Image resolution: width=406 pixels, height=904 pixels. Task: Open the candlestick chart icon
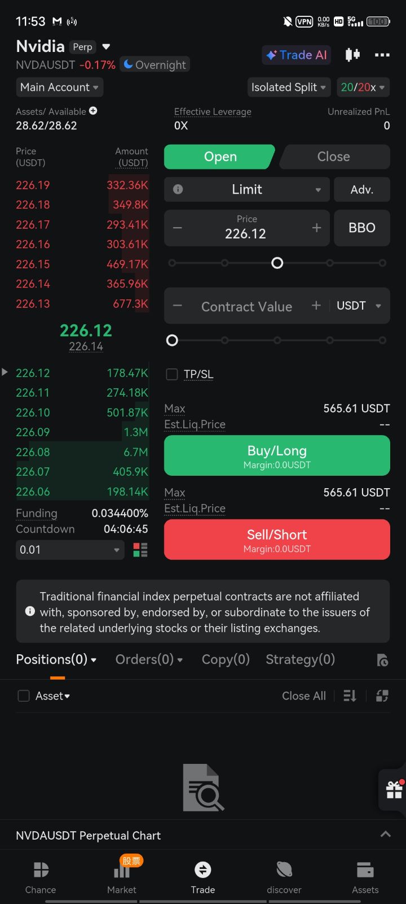pos(352,55)
